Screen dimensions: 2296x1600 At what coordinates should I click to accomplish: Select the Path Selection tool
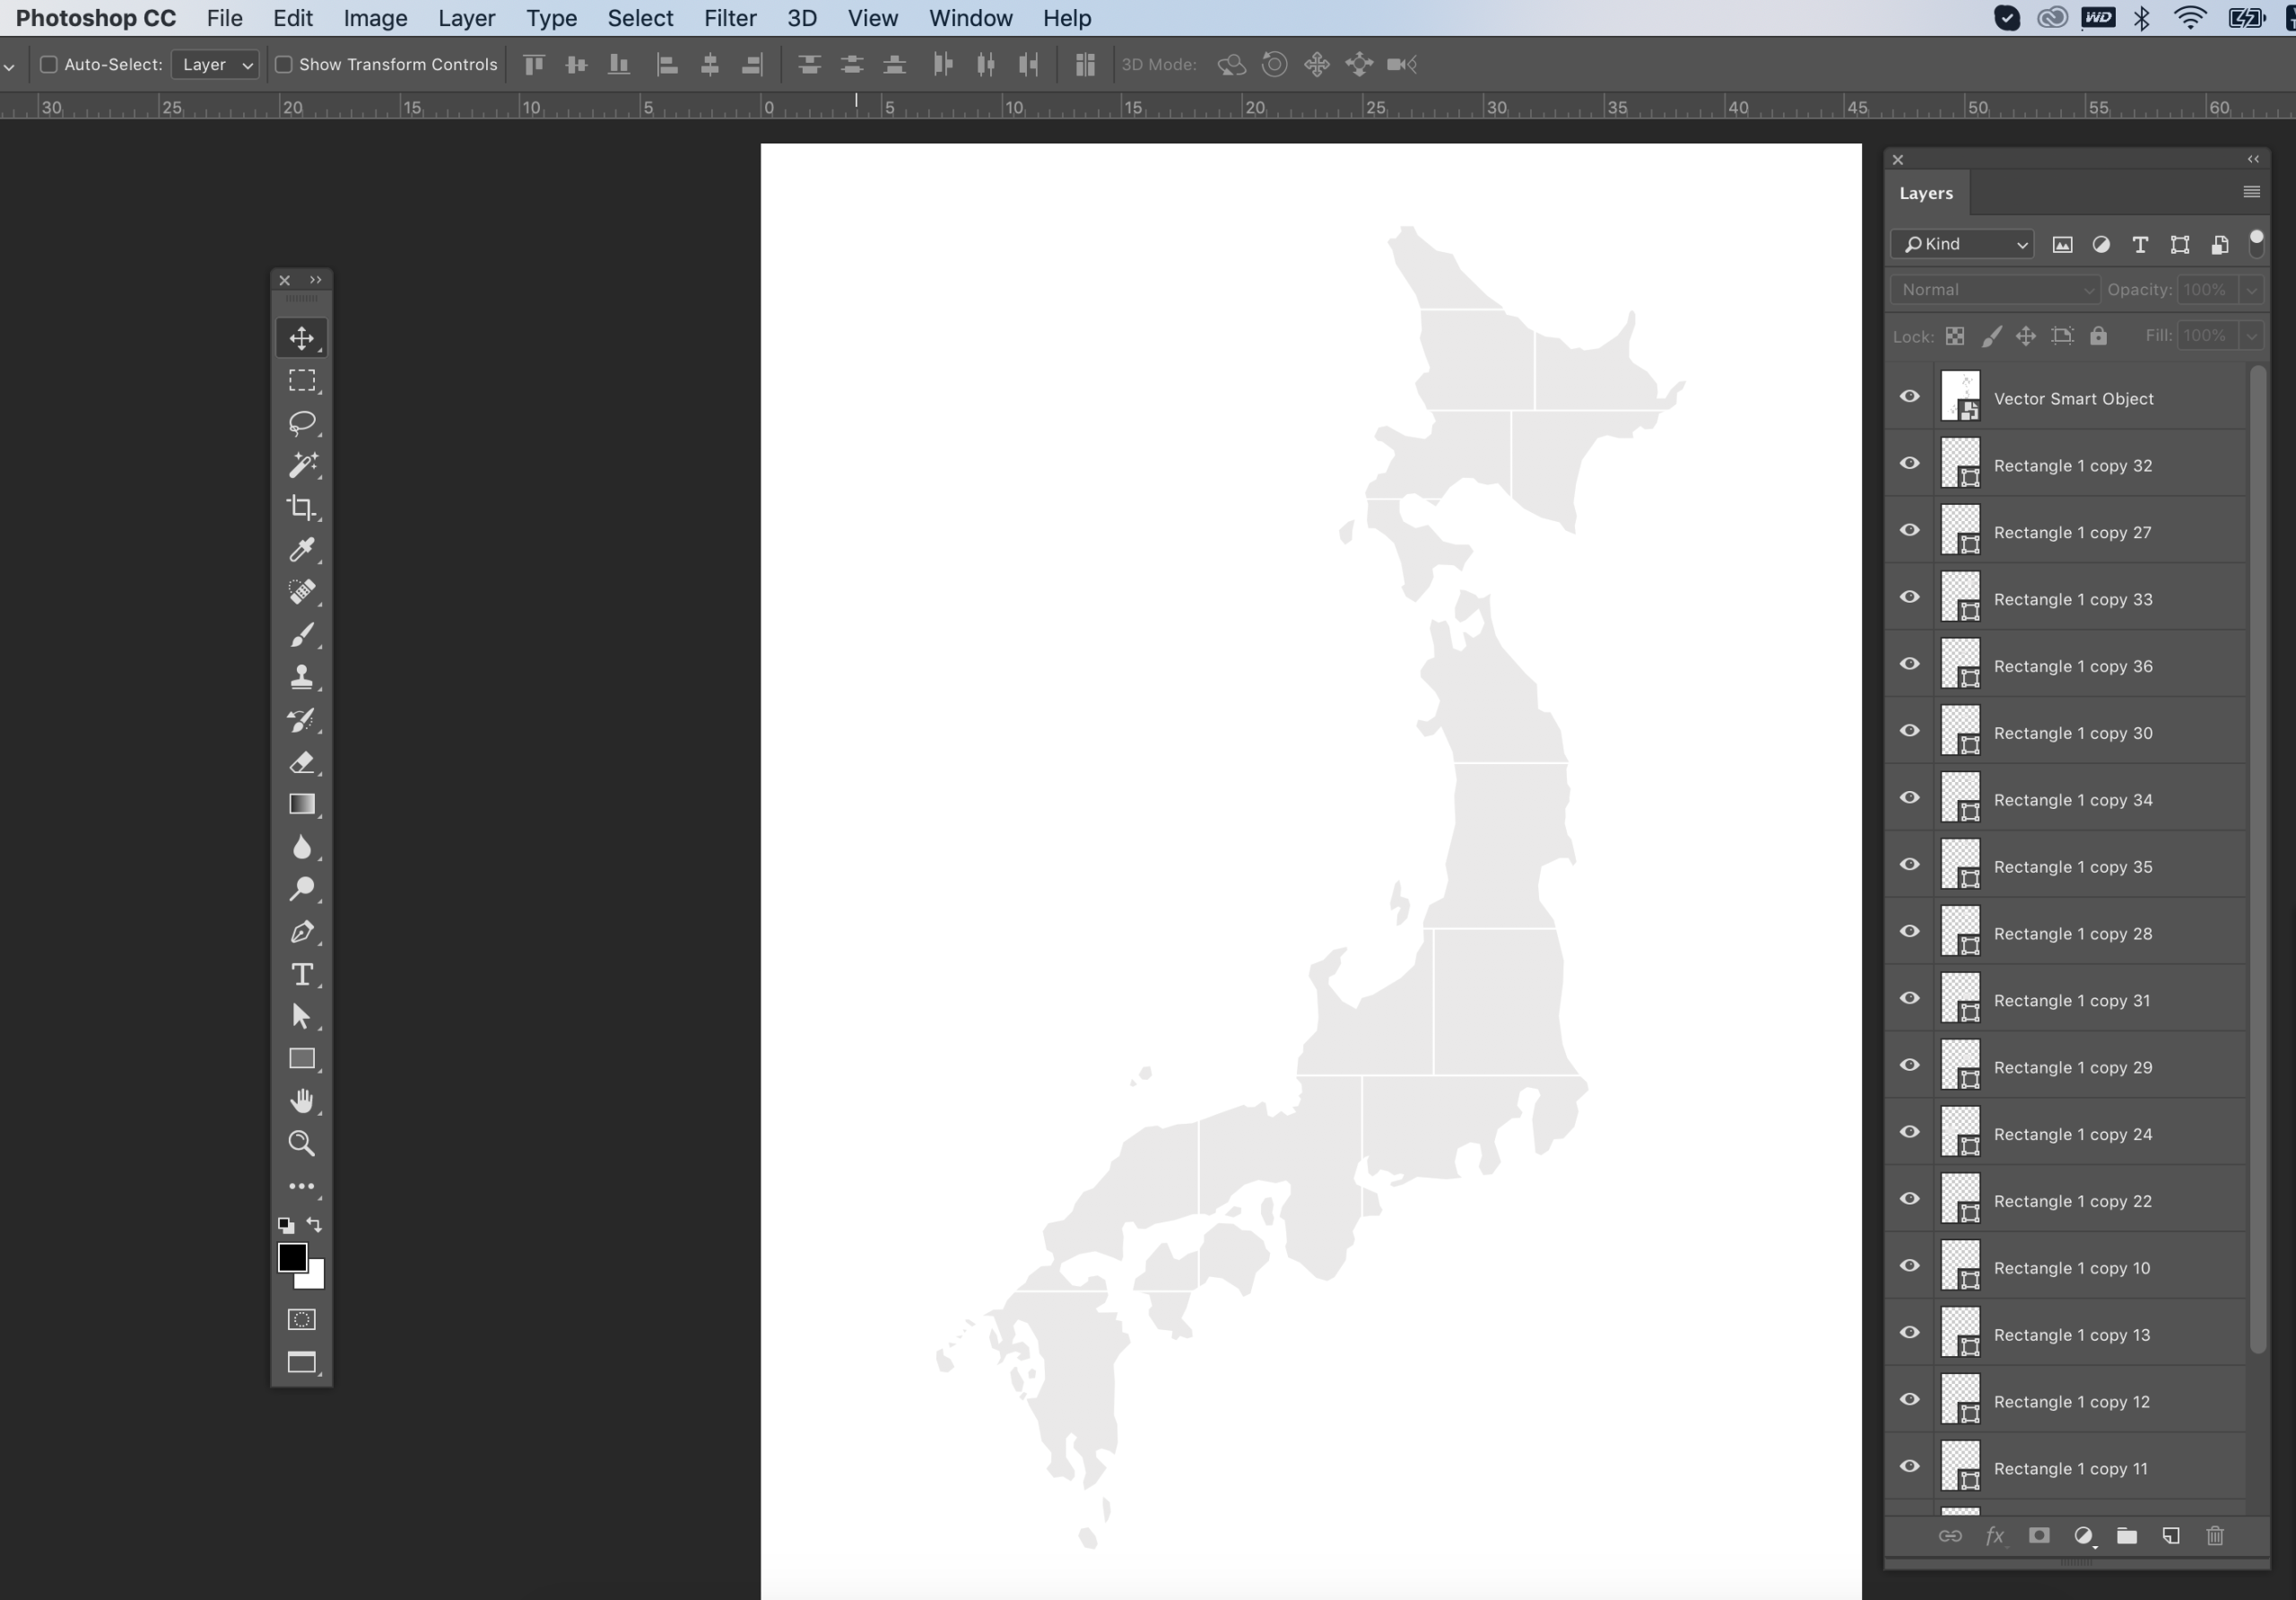click(x=301, y=1017)
